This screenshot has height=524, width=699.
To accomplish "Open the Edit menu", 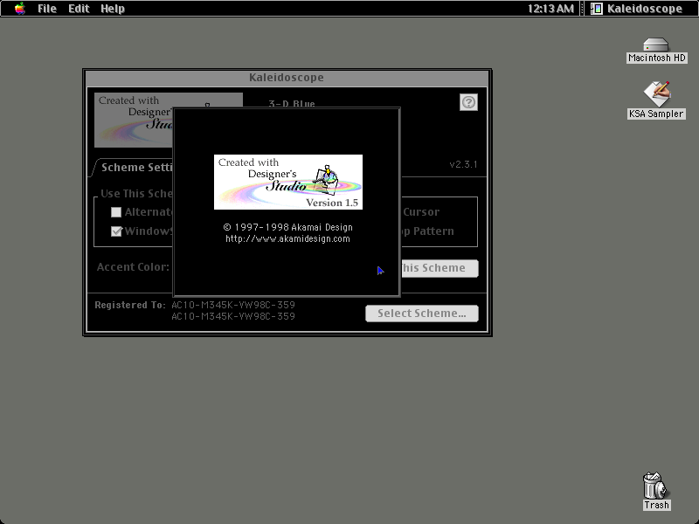I will tap(79, 9).
